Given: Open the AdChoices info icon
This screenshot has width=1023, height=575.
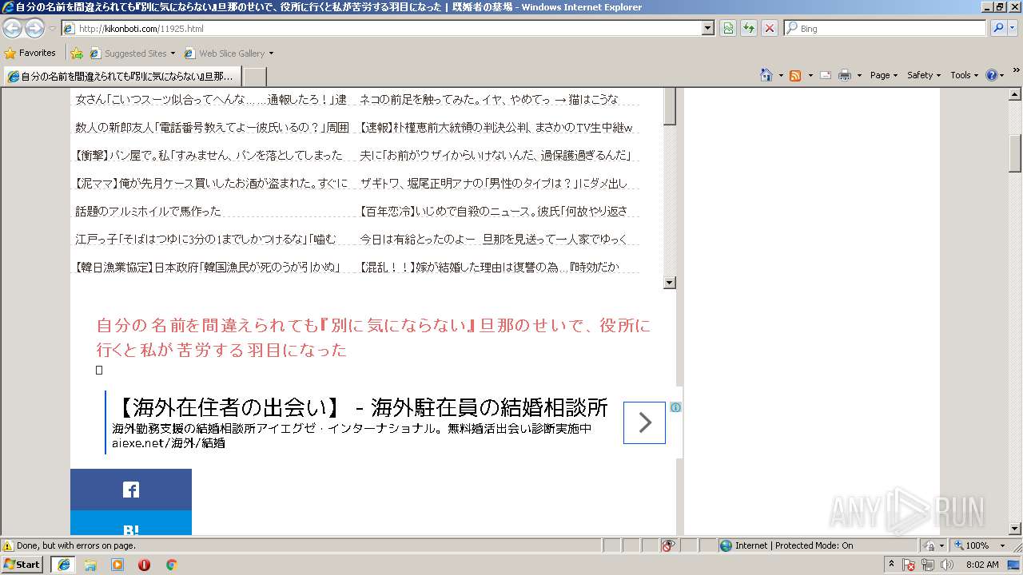Looking at the screenshot, I should [675, 407].
